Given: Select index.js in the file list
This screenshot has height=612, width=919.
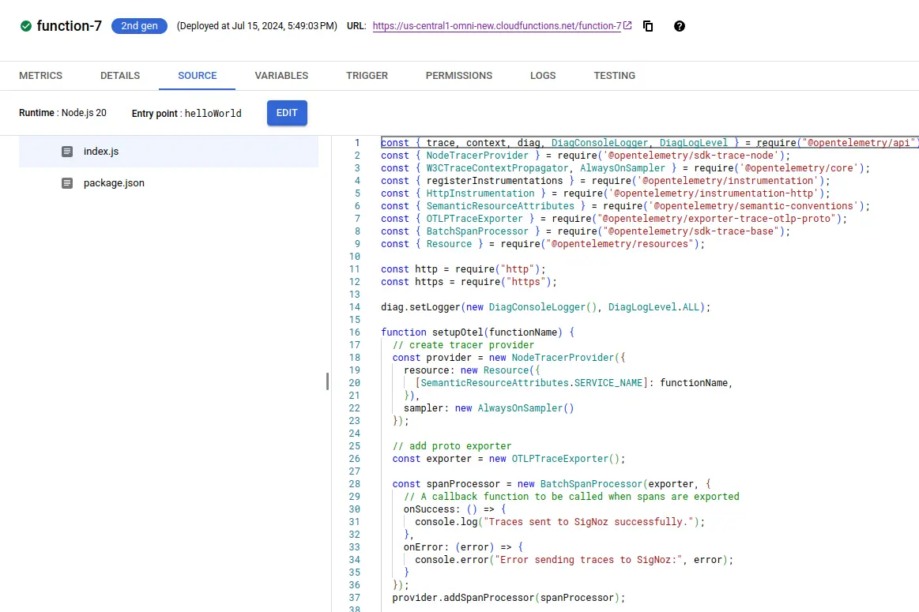Looking at the screenshot, I should point(169,151).
